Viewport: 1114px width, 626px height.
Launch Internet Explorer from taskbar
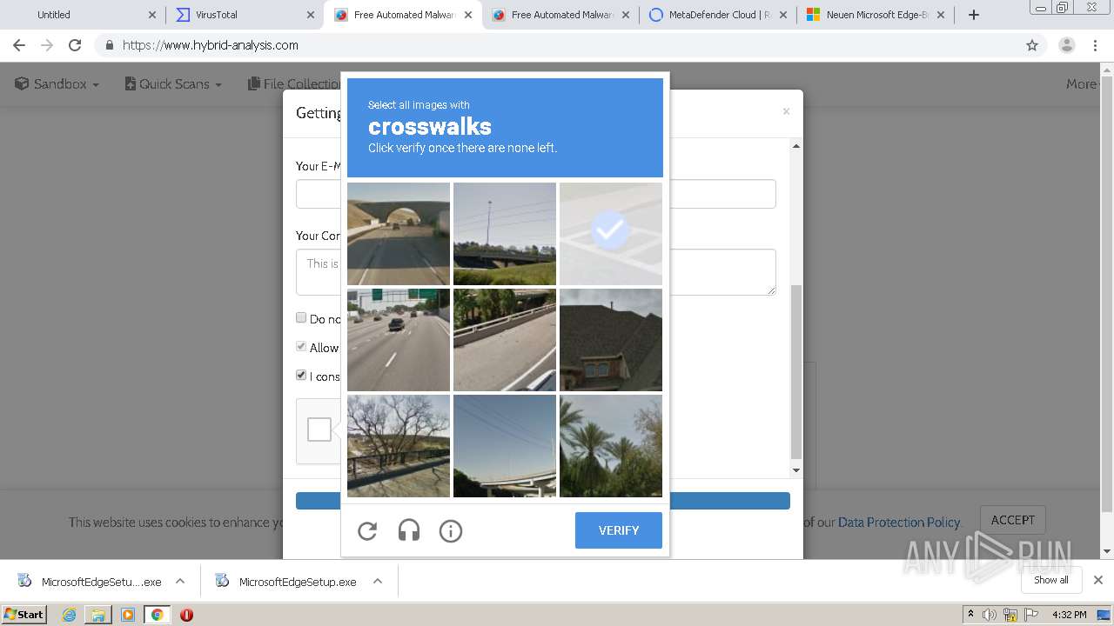(70, 615)
